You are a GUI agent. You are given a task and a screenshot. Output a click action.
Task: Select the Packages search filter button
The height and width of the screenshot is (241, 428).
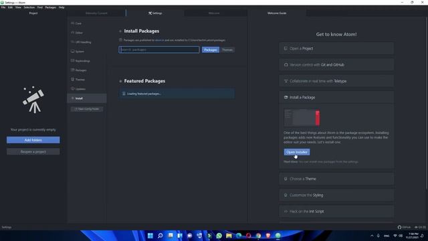coord(211,50)
